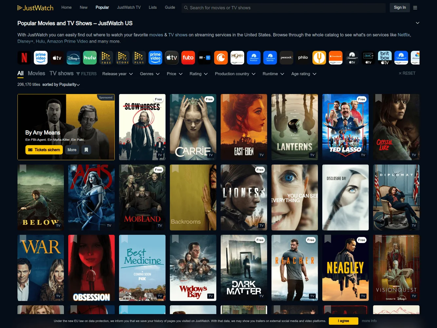This screenshot has height=328, width=437.
Task: Click the search magnifier icon
Action: coord(186,8)
